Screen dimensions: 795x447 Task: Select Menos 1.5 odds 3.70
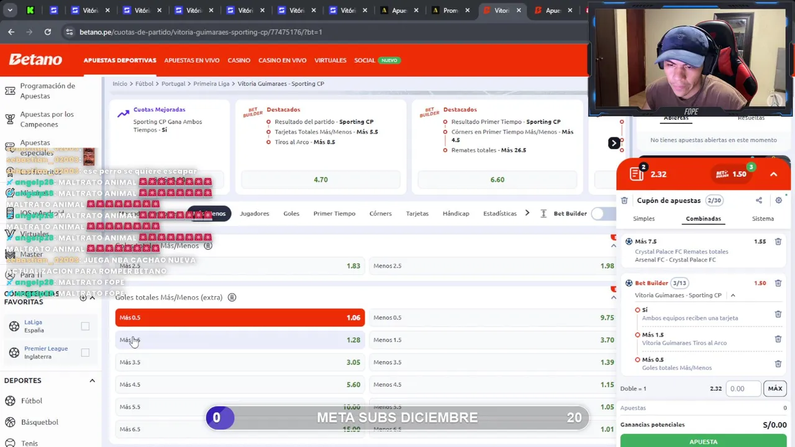493,340
